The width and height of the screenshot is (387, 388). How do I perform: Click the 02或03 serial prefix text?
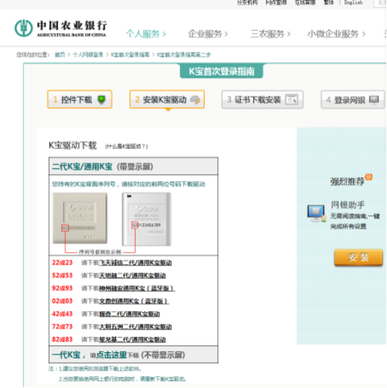[x=62, y=301]
